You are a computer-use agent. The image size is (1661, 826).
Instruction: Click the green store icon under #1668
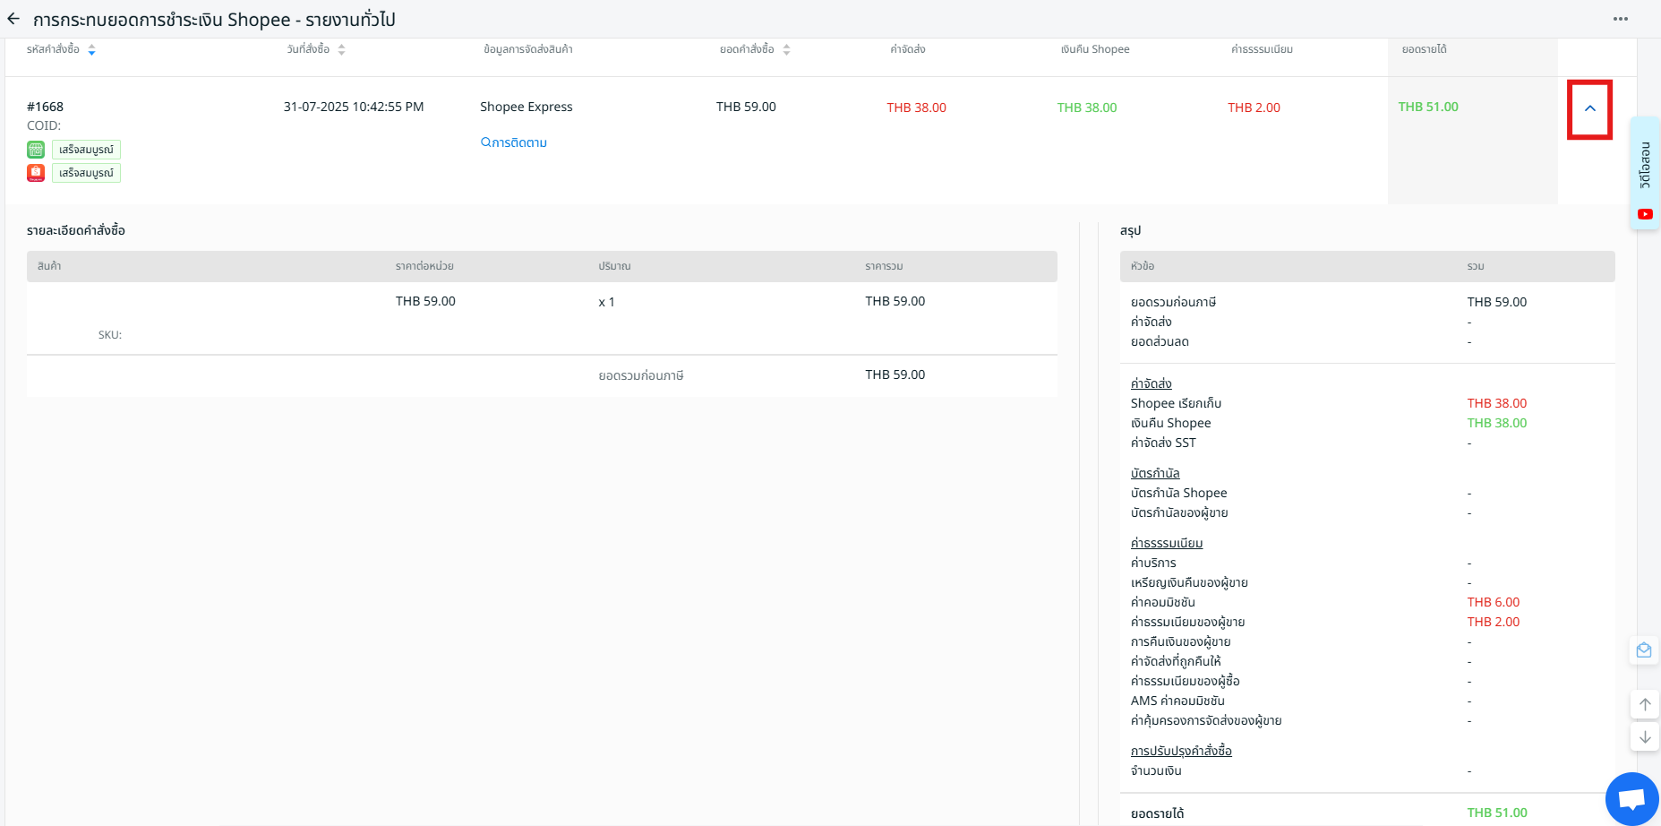[36, 150]
